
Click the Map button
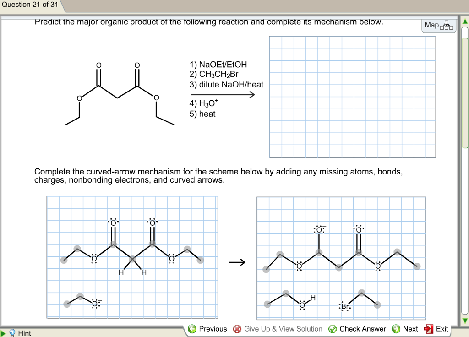[438, 26]
